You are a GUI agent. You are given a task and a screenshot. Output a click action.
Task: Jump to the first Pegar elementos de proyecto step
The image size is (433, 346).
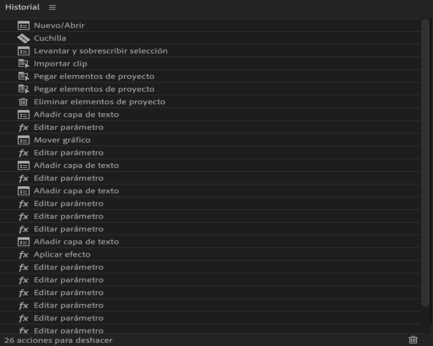tap(94, 76)
